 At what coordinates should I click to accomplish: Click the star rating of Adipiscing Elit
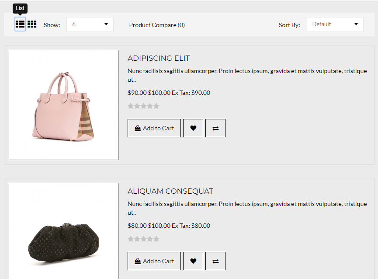point(143,106)
